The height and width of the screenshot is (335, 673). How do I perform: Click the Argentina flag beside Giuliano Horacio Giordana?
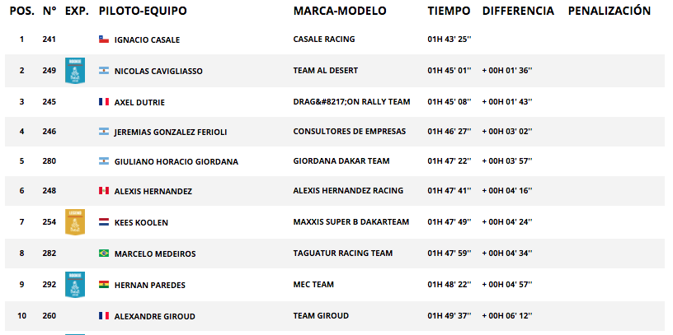[103, 161]
